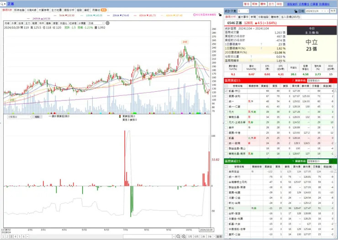This screenshot has height=240, width=338.
Task: Click the 5MA legend marker
Action: (55, 15)
